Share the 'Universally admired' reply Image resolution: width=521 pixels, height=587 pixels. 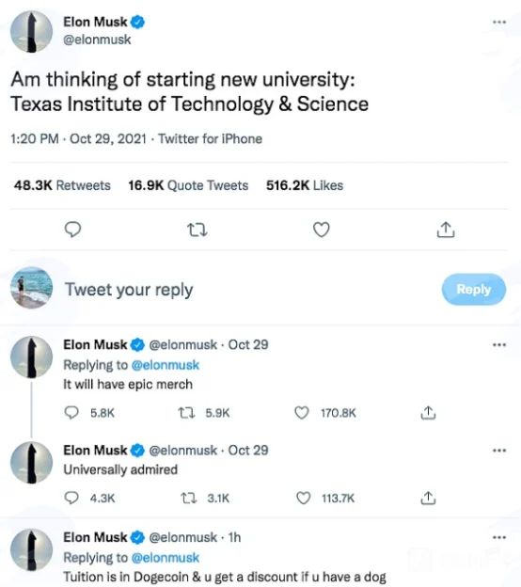[428, 498]
